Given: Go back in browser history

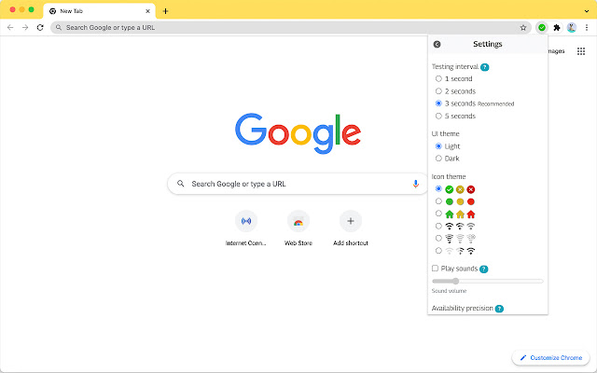Looking at the screenshot, I should coord(10,27).
